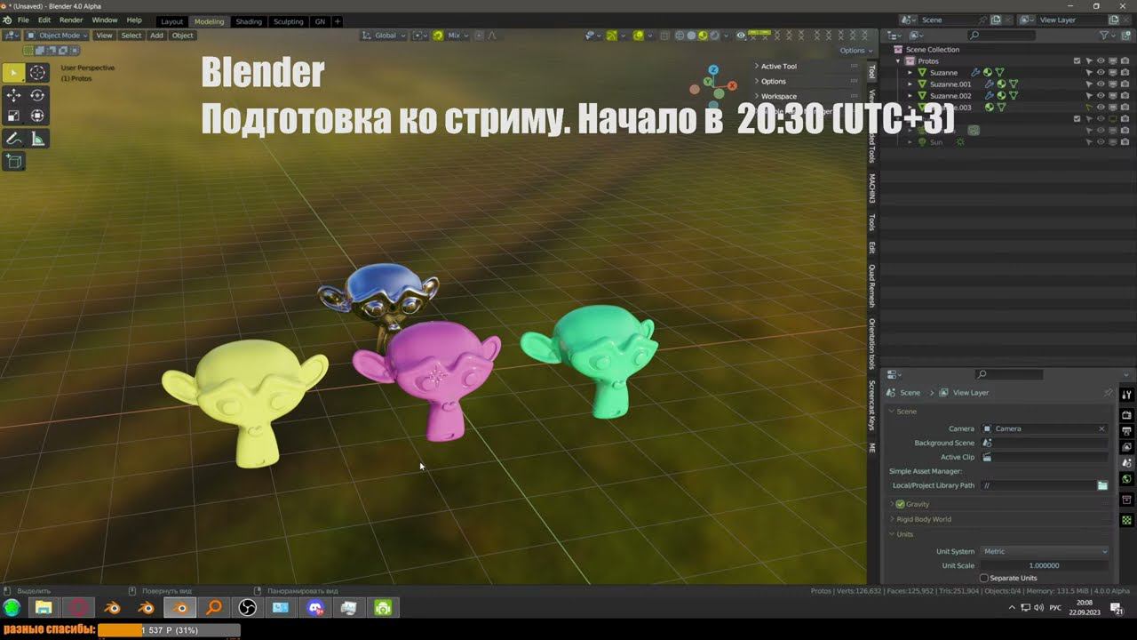Open the Render menu

tap(71, 20)
